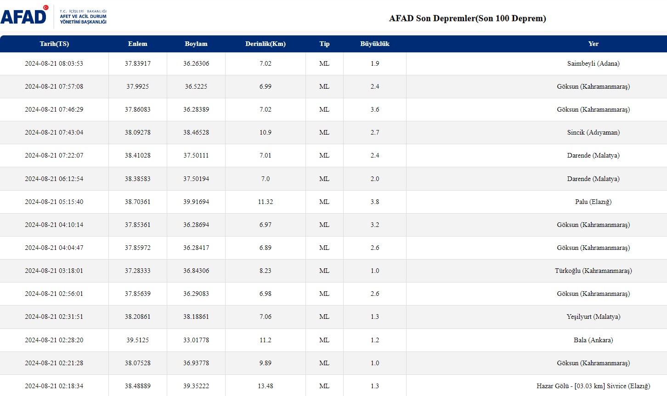
Task: Click the Büyüklük column header
Action: (375, 44)
